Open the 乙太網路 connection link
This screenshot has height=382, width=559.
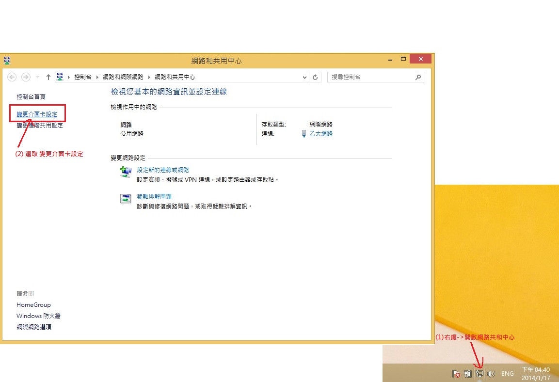320,134
